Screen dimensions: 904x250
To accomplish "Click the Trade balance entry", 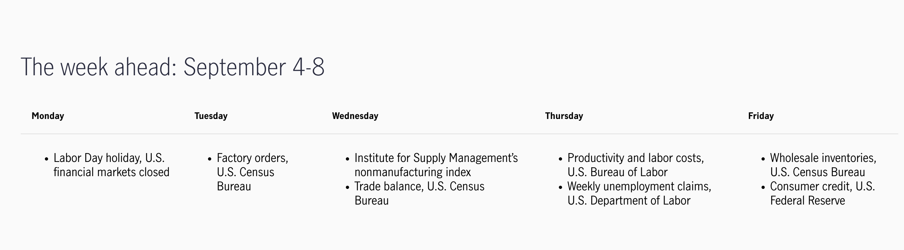I will coord(420,193).
